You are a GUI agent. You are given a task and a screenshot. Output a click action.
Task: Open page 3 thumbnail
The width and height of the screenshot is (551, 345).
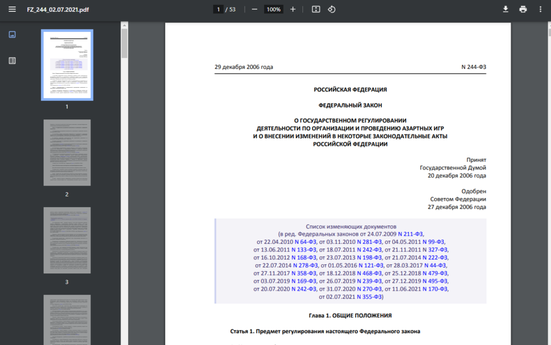click(67, 240)
